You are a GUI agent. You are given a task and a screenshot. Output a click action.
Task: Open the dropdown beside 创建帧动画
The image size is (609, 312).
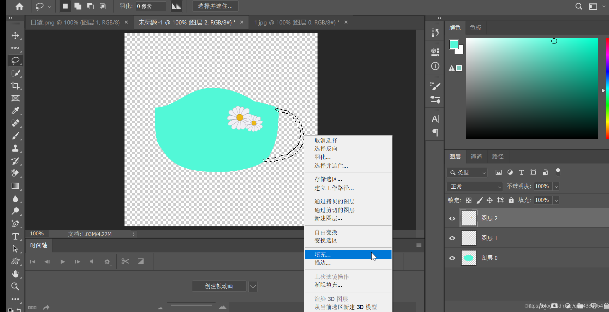coord(253,286)
